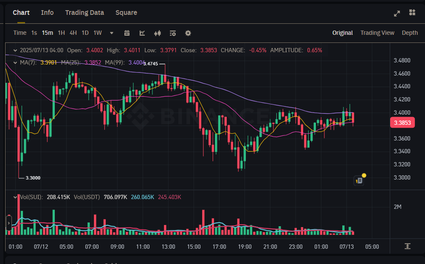Open the more time intervals dropdown arrow
This screenshot has width=425, height=264.
[112, 33]
